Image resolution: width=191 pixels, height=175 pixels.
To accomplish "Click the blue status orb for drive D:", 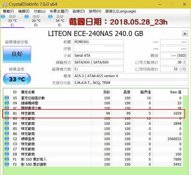I will pyautogui.click(x=27, y=16).
